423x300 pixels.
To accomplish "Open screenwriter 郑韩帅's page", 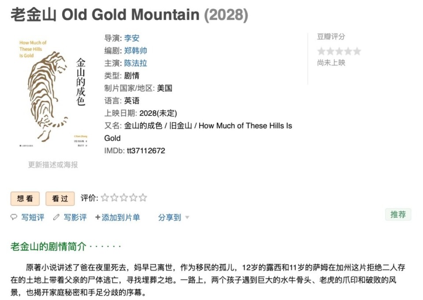I will (x=136, y=51).
